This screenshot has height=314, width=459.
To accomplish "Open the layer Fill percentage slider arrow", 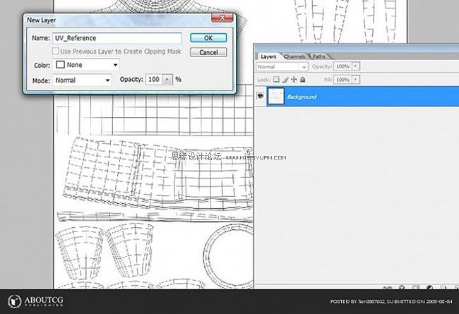I will pos(355,80).
